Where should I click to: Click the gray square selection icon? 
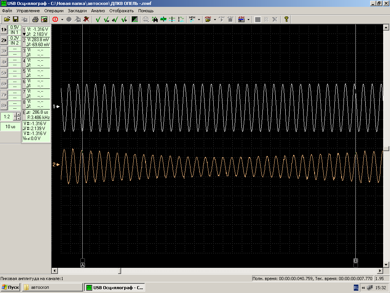pos(258,19)
